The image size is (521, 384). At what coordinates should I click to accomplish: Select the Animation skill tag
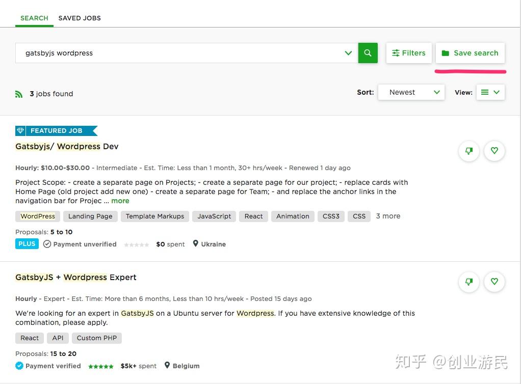(x=293, y=216)
